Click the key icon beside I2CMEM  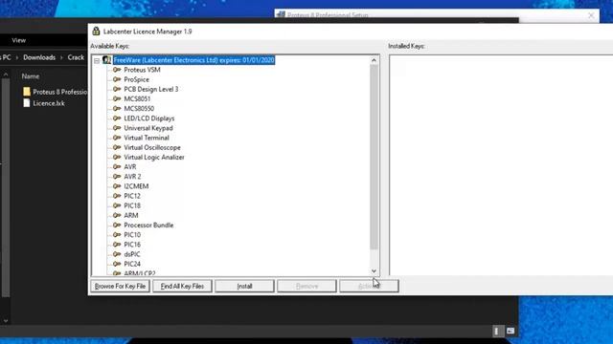point(117,186)
